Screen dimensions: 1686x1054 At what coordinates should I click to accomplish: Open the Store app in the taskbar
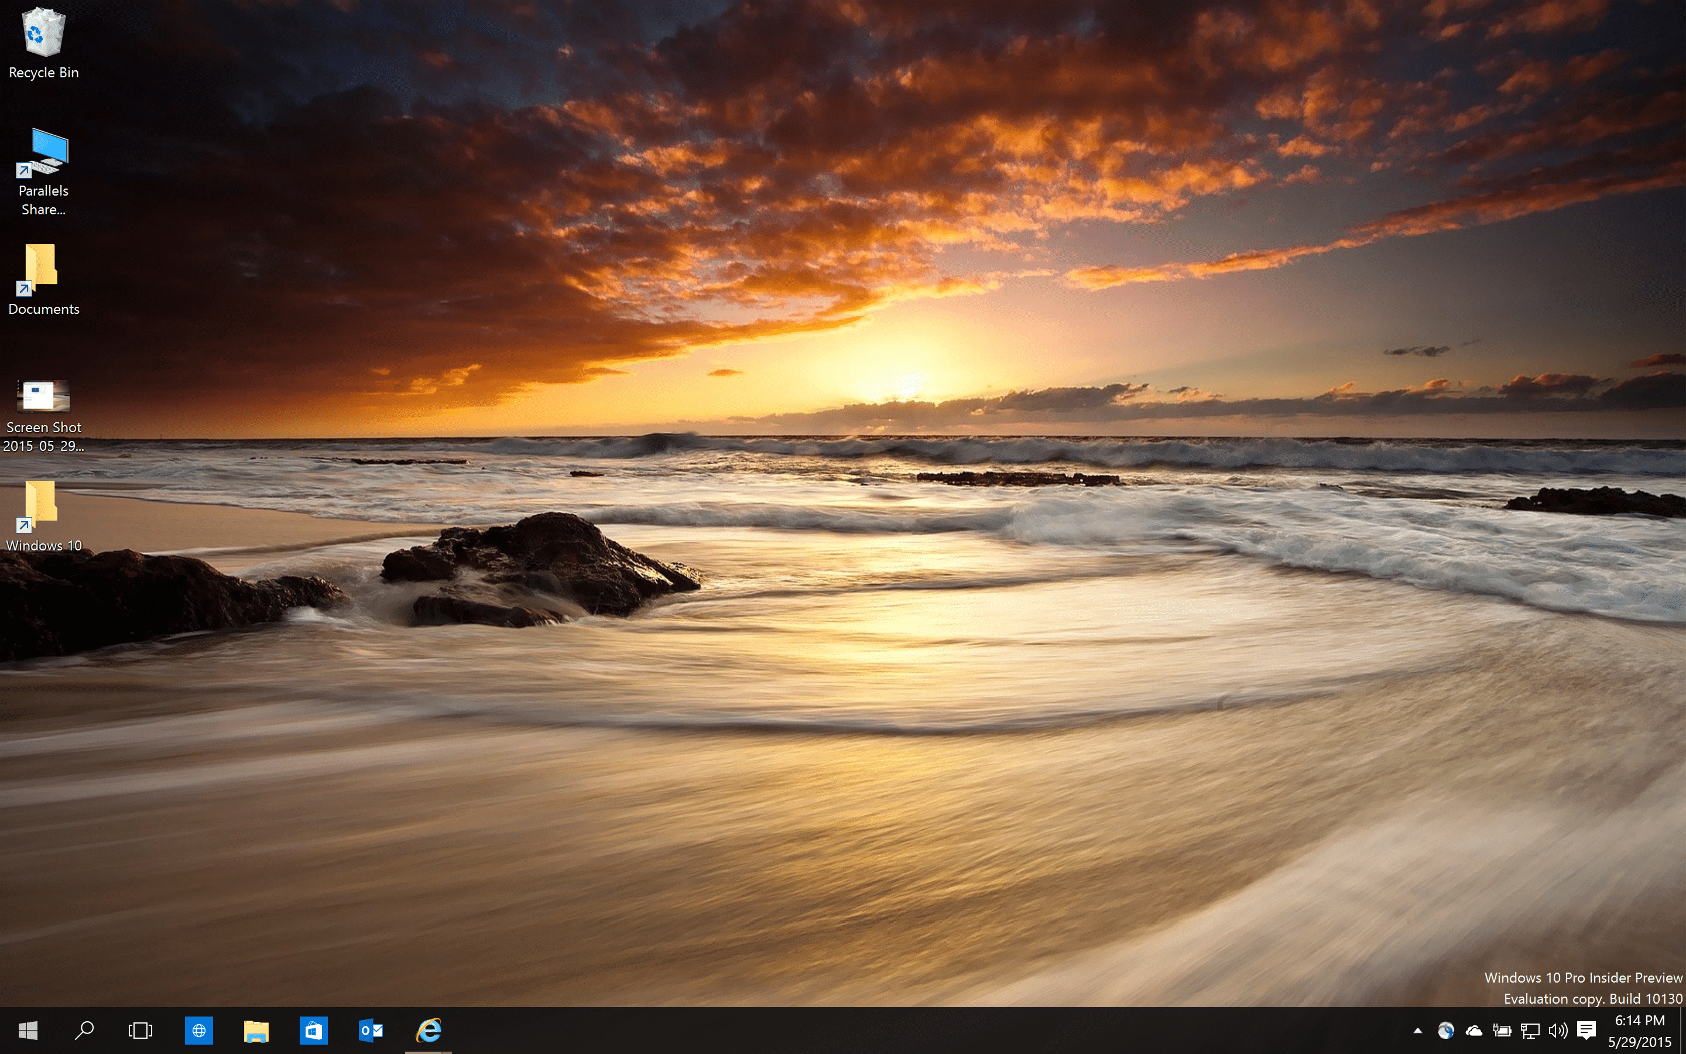(314, 1031)
